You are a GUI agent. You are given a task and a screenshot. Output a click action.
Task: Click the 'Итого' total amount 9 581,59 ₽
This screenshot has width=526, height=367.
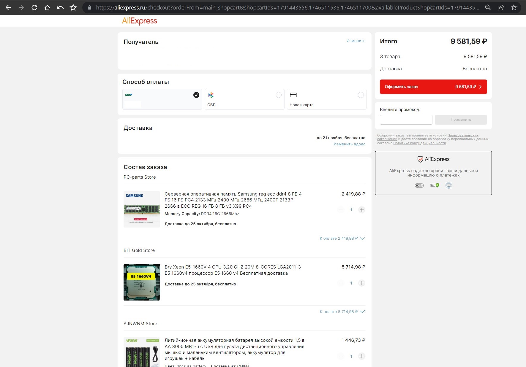(469, 41)
